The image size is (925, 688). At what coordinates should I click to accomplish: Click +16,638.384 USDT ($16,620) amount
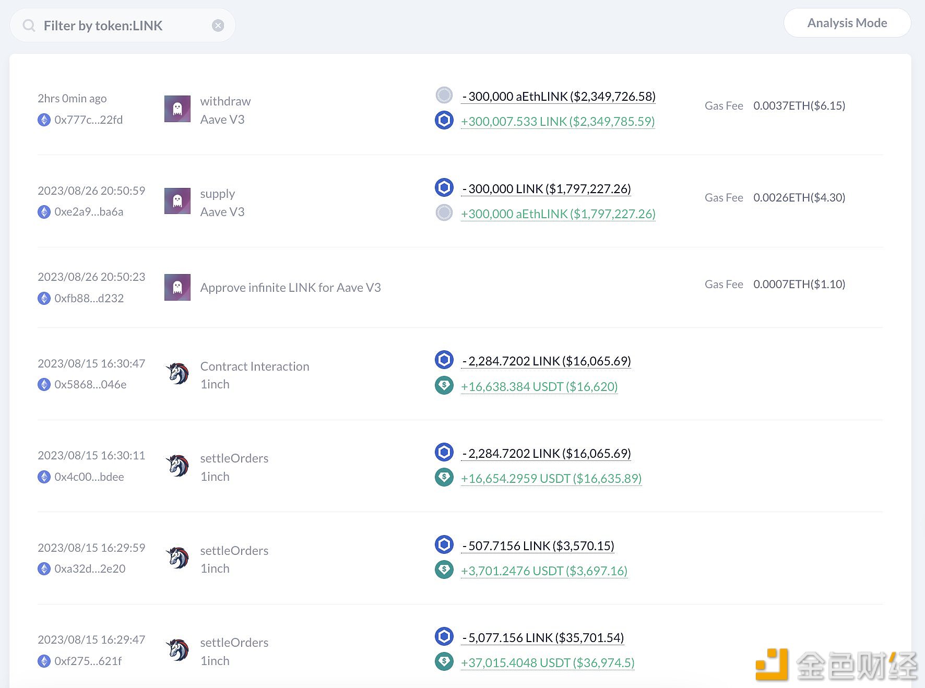540,387
